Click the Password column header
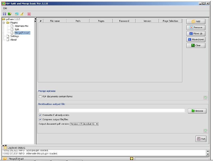 point(124,21)
